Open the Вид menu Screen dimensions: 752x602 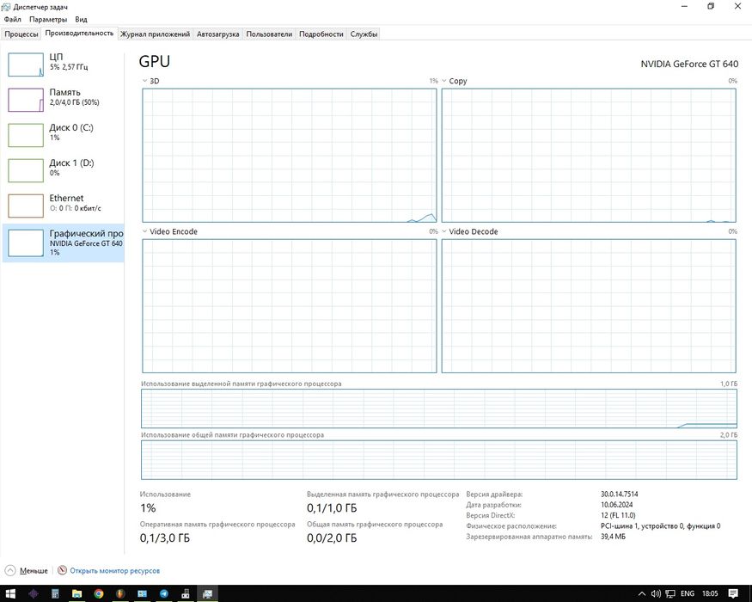pyautogui.click(x=81, y=20)
